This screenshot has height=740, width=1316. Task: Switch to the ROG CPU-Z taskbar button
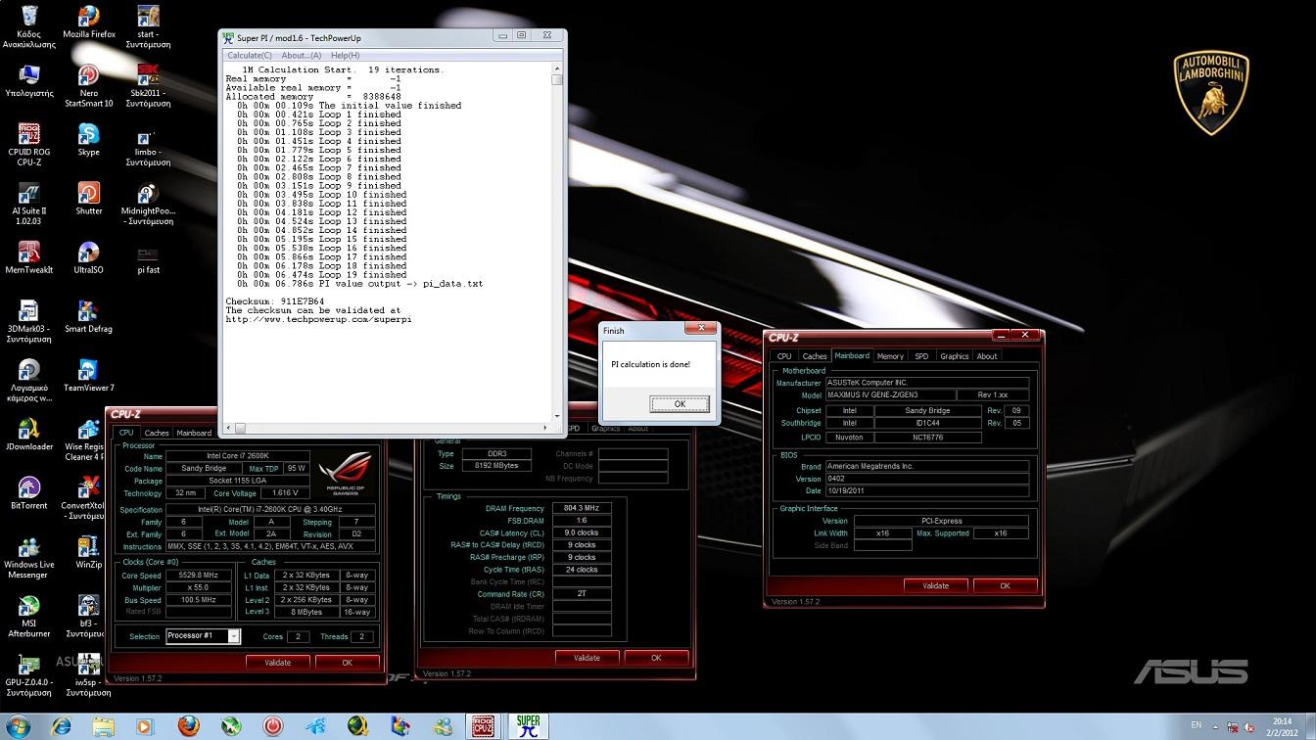click(x=482, y=726)
